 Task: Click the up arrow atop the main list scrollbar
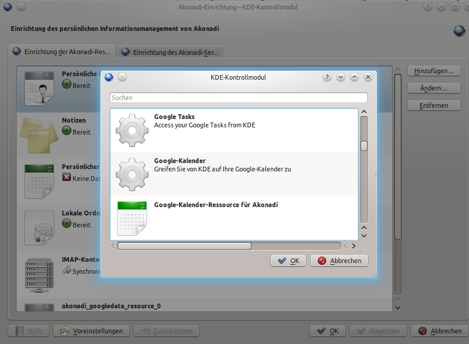(398, 70)
